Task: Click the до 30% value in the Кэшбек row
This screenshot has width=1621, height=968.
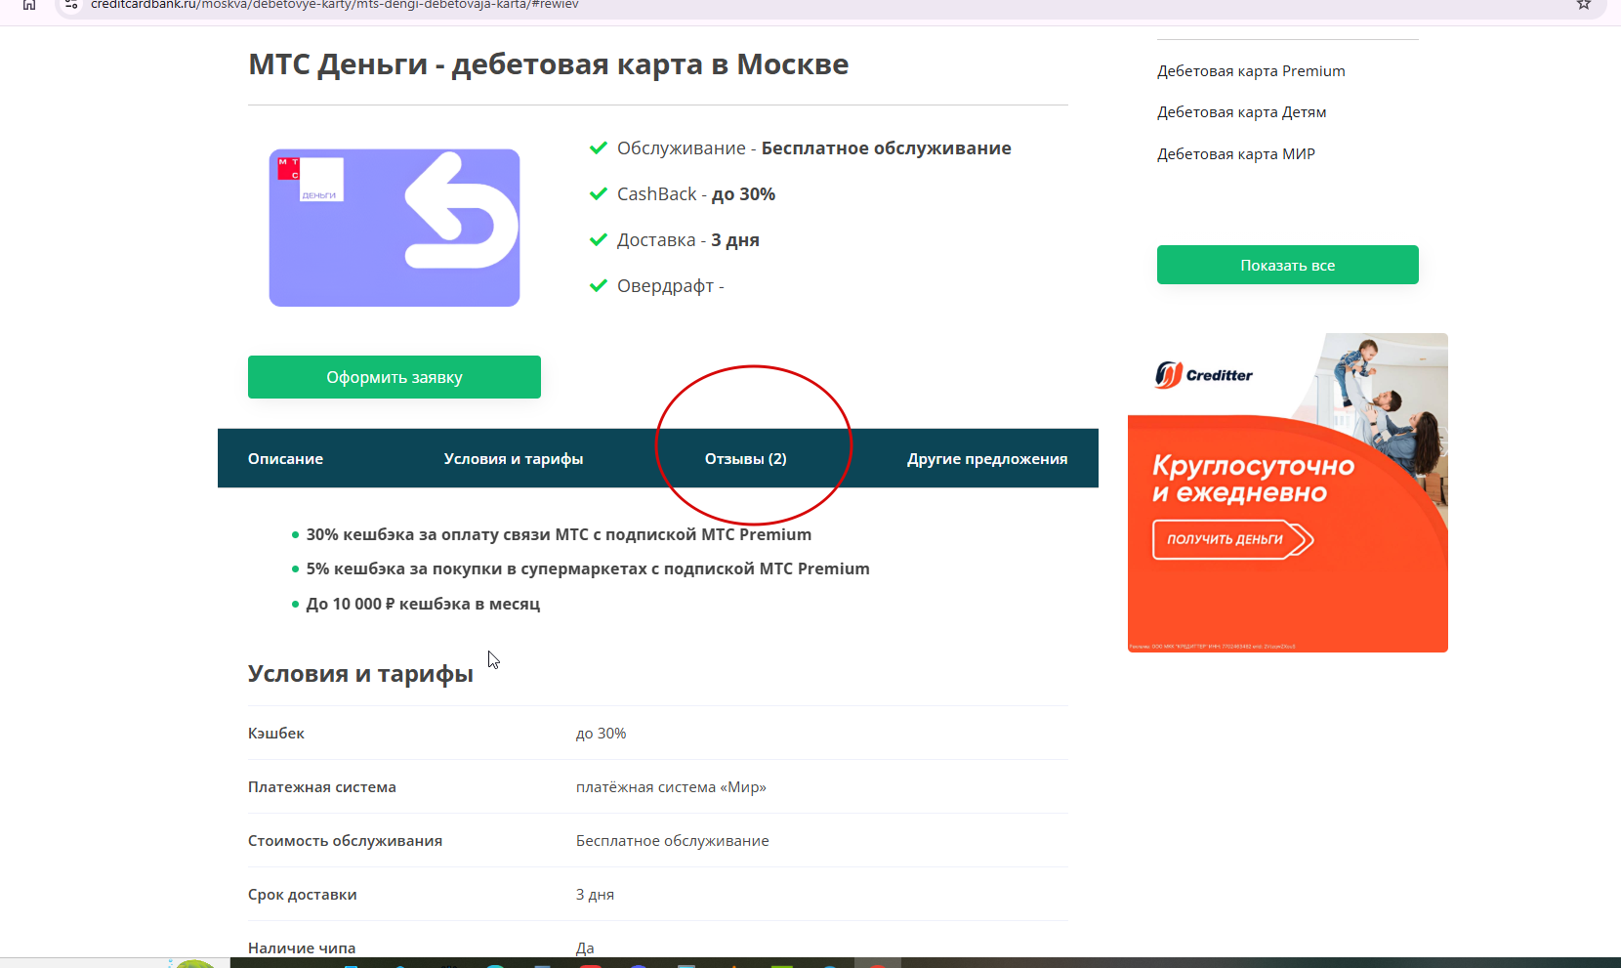Action: pos(601,734)
